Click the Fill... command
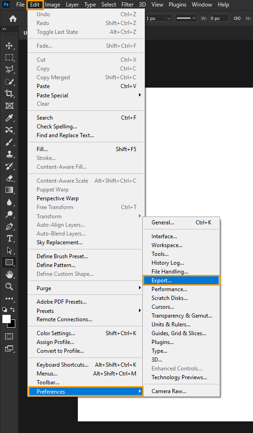Image resolution: width=253 pixels, height=433 pixels. 86,149
